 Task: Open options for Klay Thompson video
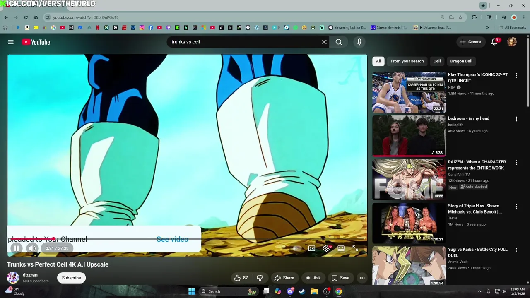click(516, 75)
